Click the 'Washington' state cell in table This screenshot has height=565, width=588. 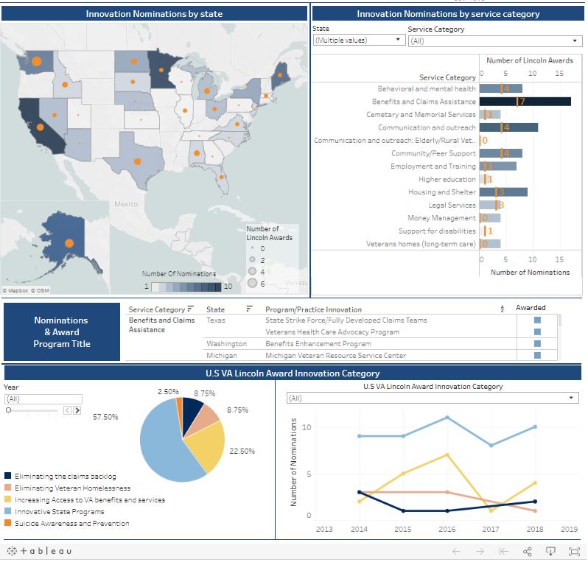pos(226,343)
